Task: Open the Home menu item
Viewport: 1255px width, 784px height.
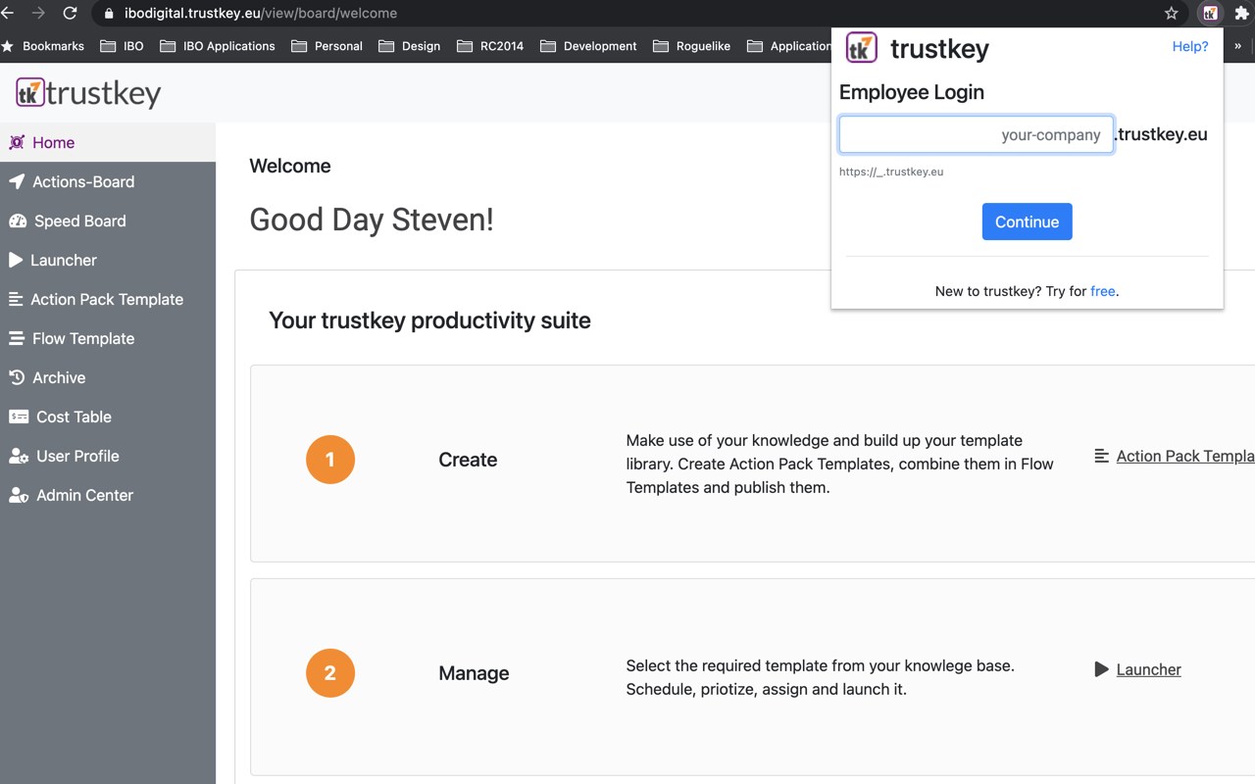Action: tap(108, 142)
